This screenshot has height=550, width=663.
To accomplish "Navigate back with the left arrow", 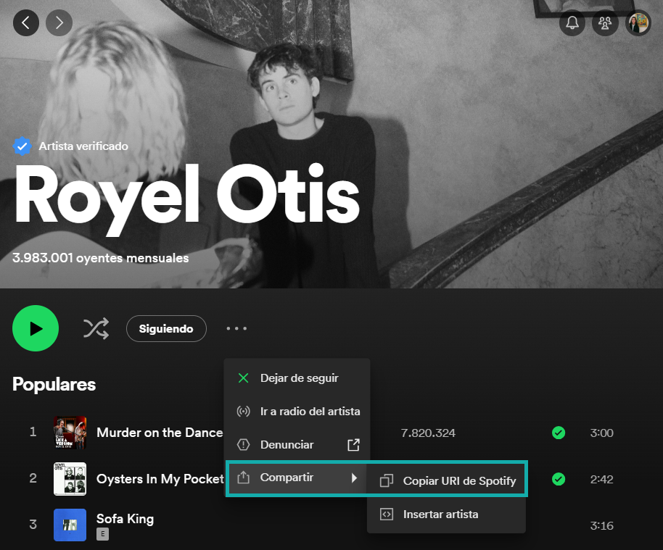I will pos(26,22).
